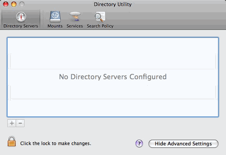Click the Hide Advanced Settings button

(183, 144)
